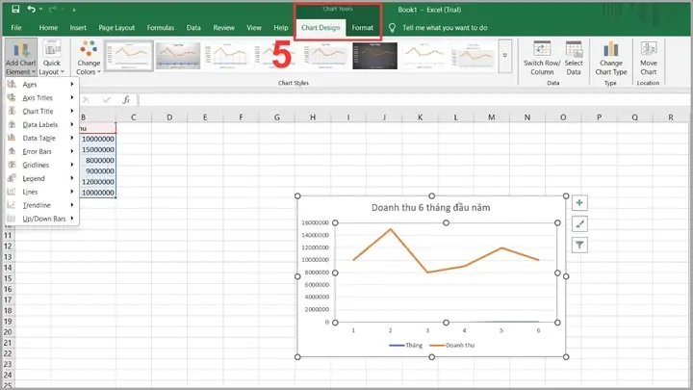This screenshot has width=693, height=390.
Task: Select column M header
Action: (x=492, y=117)
